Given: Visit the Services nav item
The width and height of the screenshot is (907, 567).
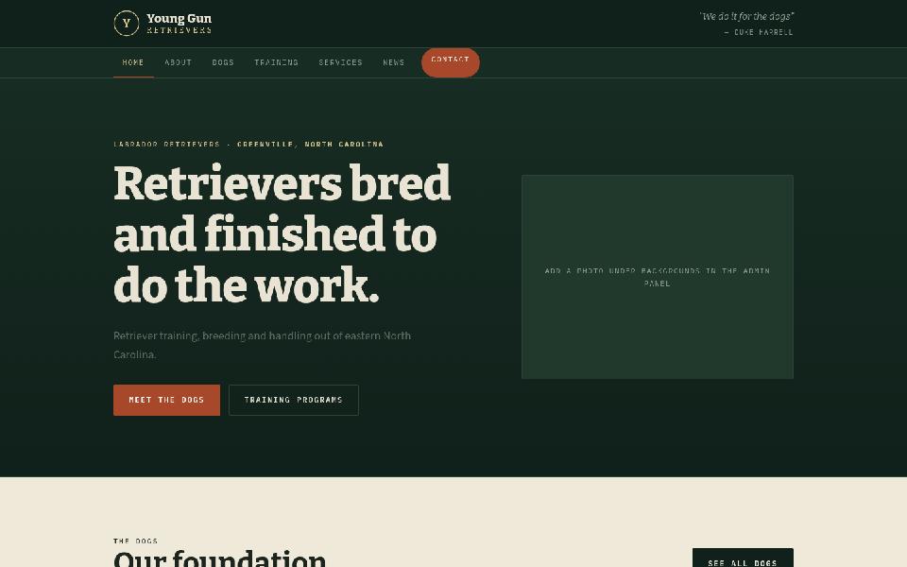Looking at the screenshot, I should [x=341, y=62].
